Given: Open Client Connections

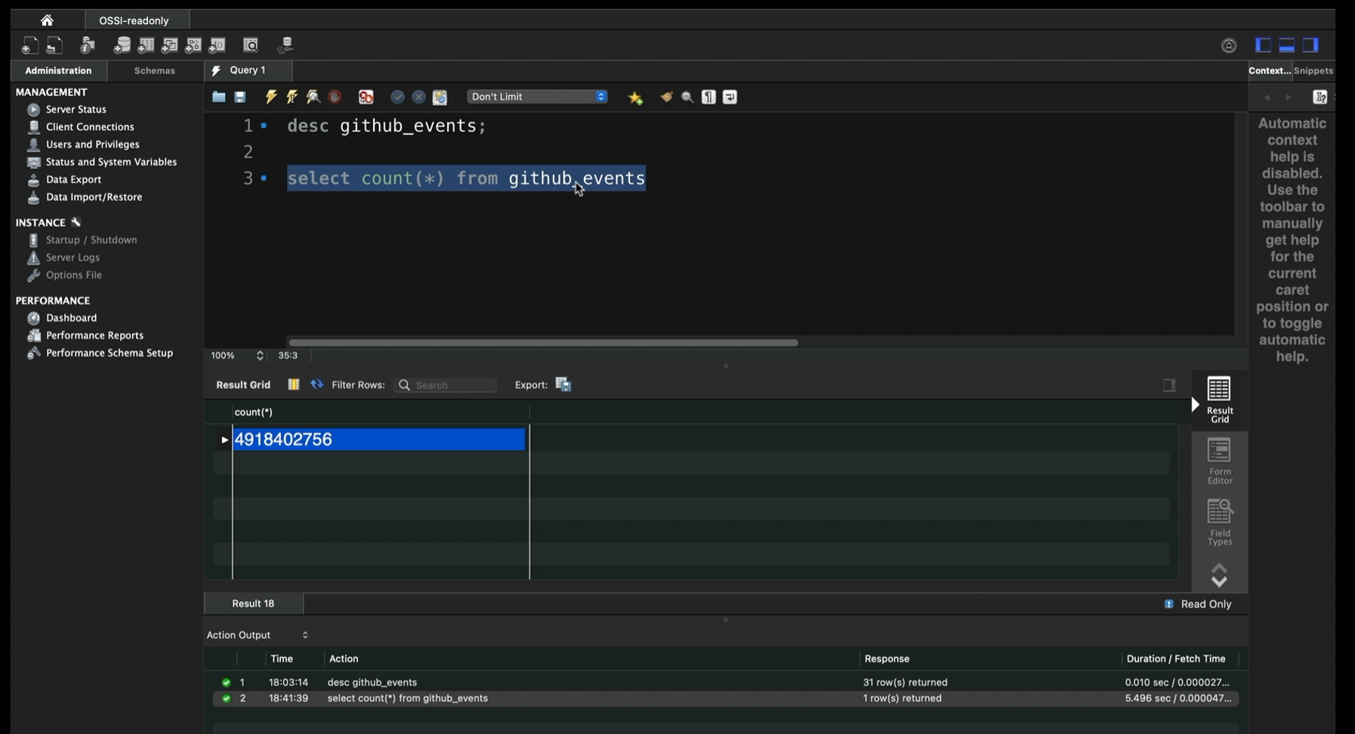Looking at the screenshot, I should [x=89, y=127].
